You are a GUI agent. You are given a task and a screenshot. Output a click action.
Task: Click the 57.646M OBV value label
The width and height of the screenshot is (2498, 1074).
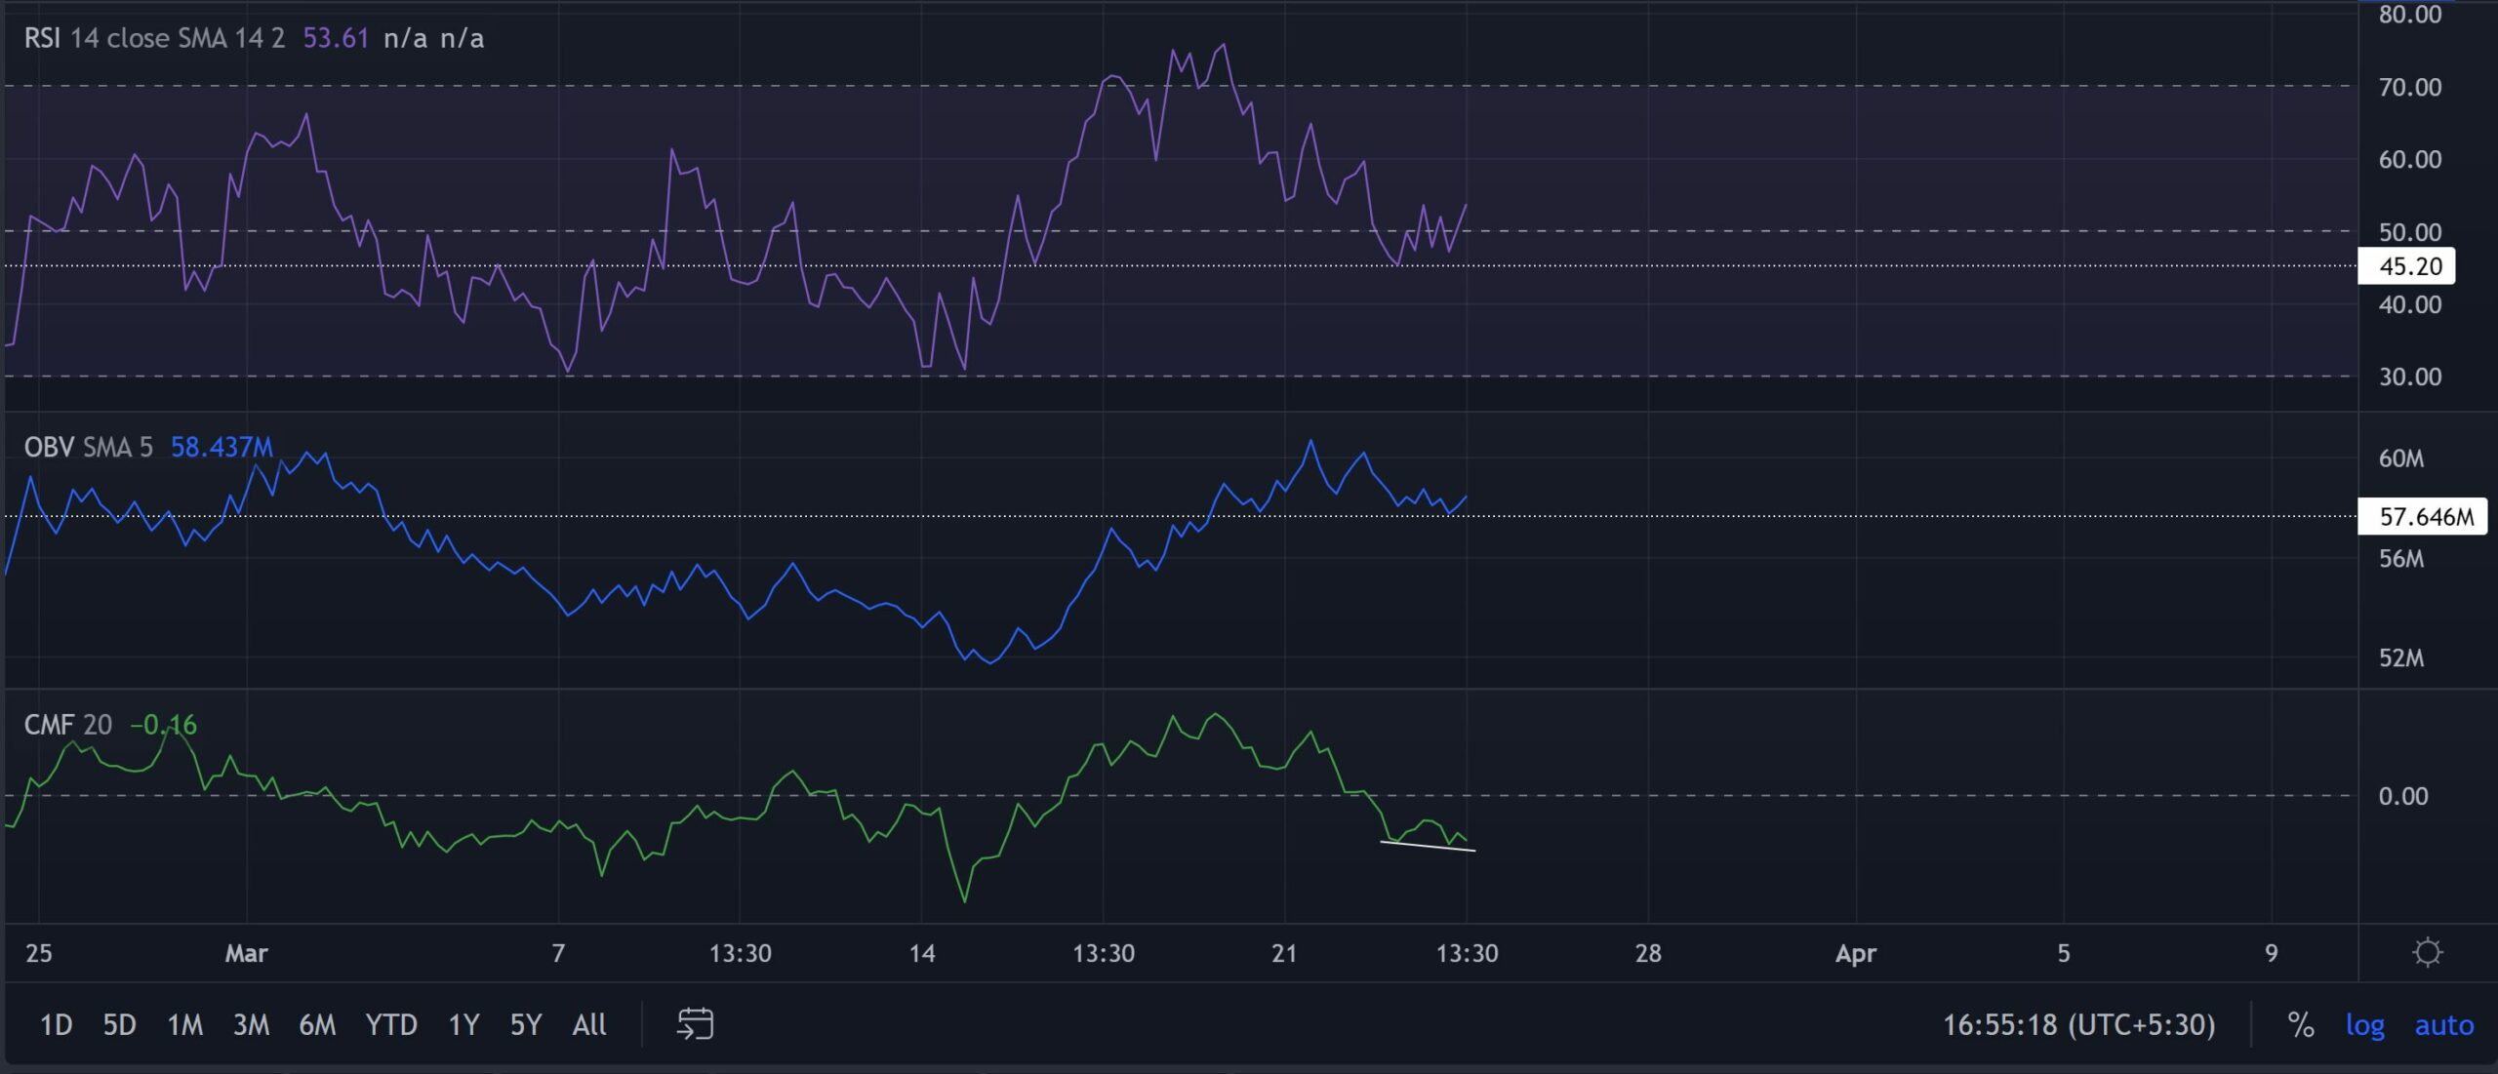coord(2425,516)
